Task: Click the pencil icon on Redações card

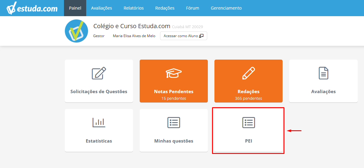Action: tap(248, 73)
